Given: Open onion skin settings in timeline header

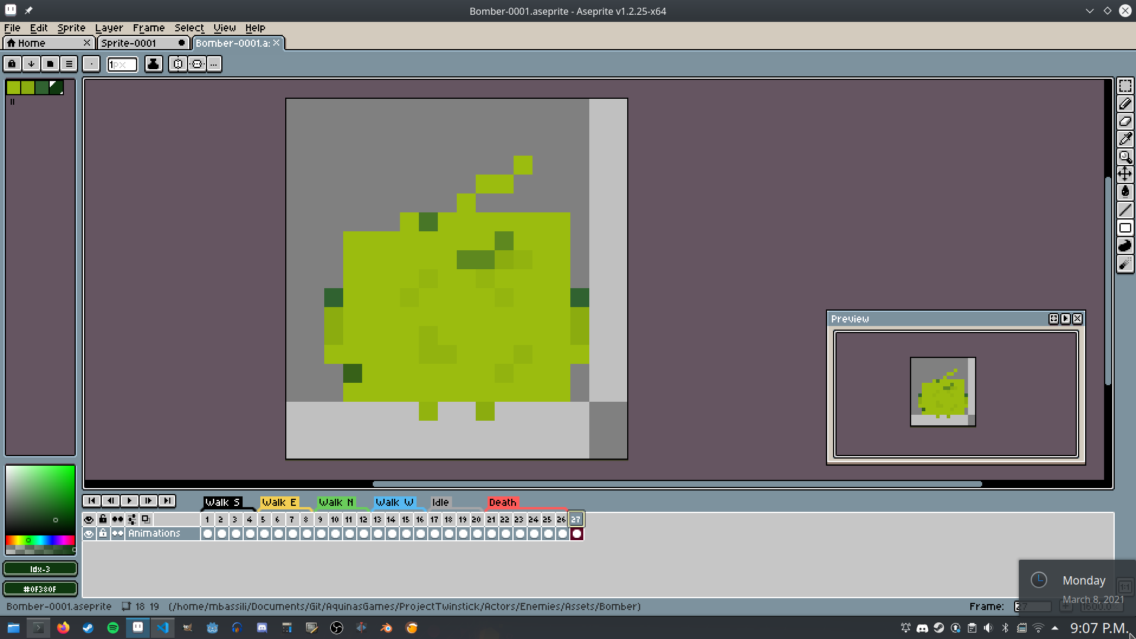Looking at the screenshot, I should click(132, 519).
